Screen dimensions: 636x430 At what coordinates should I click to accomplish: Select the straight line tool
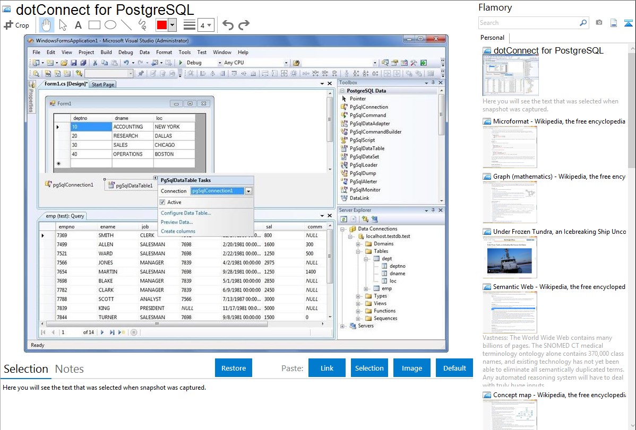click(126, 25)
